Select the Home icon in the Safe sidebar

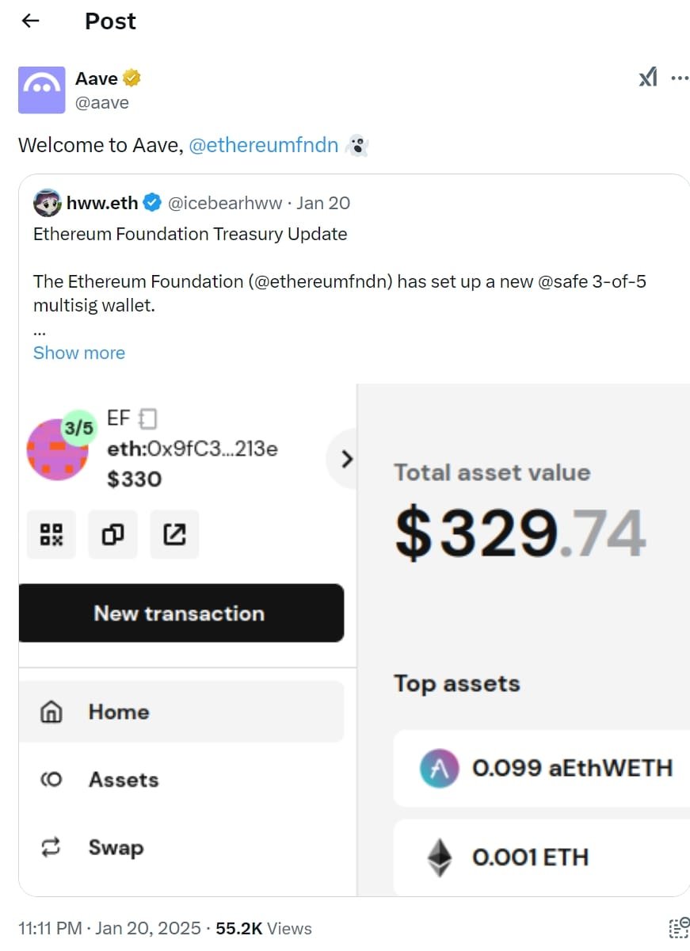tap(51, 712)
